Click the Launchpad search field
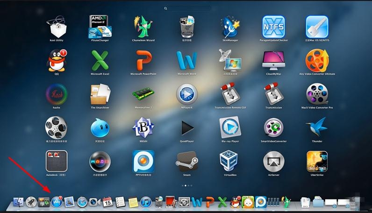 click(x=187, y=8)
